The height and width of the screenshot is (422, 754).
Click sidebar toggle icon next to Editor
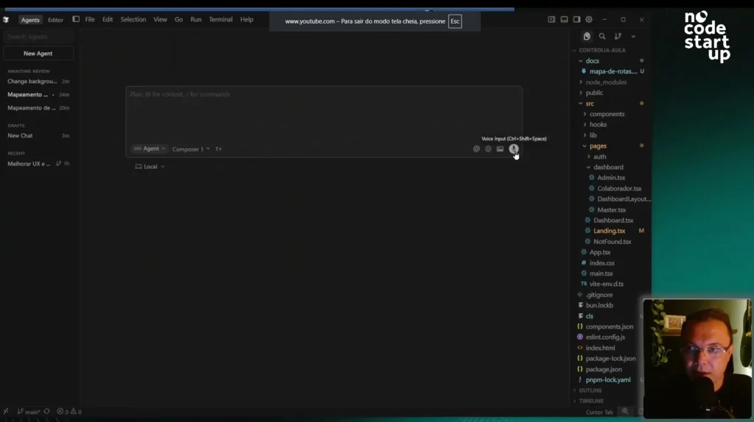click(76, 20)
